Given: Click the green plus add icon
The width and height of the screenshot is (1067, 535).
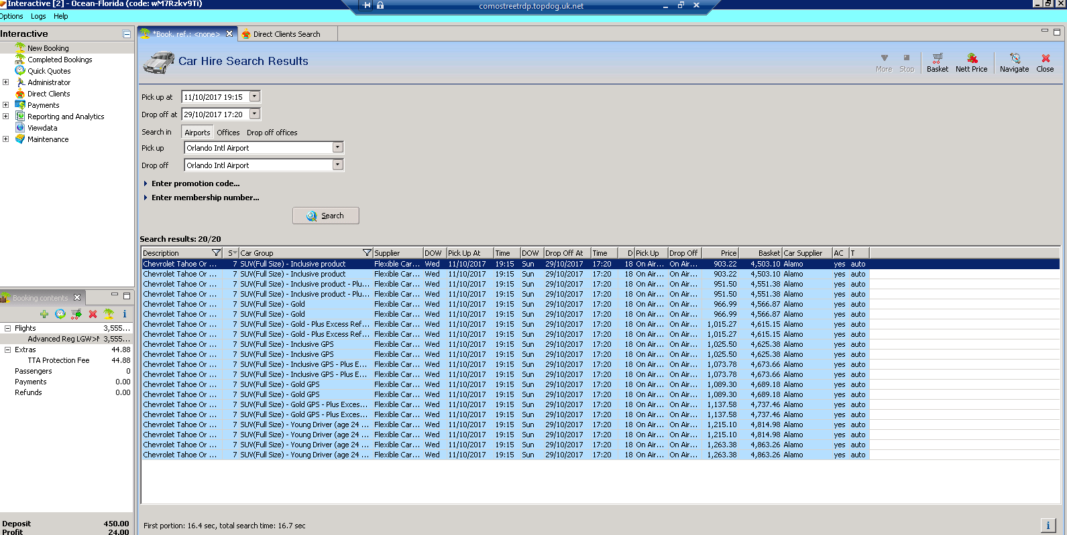Looking at the screenshot, I should 44,314.
